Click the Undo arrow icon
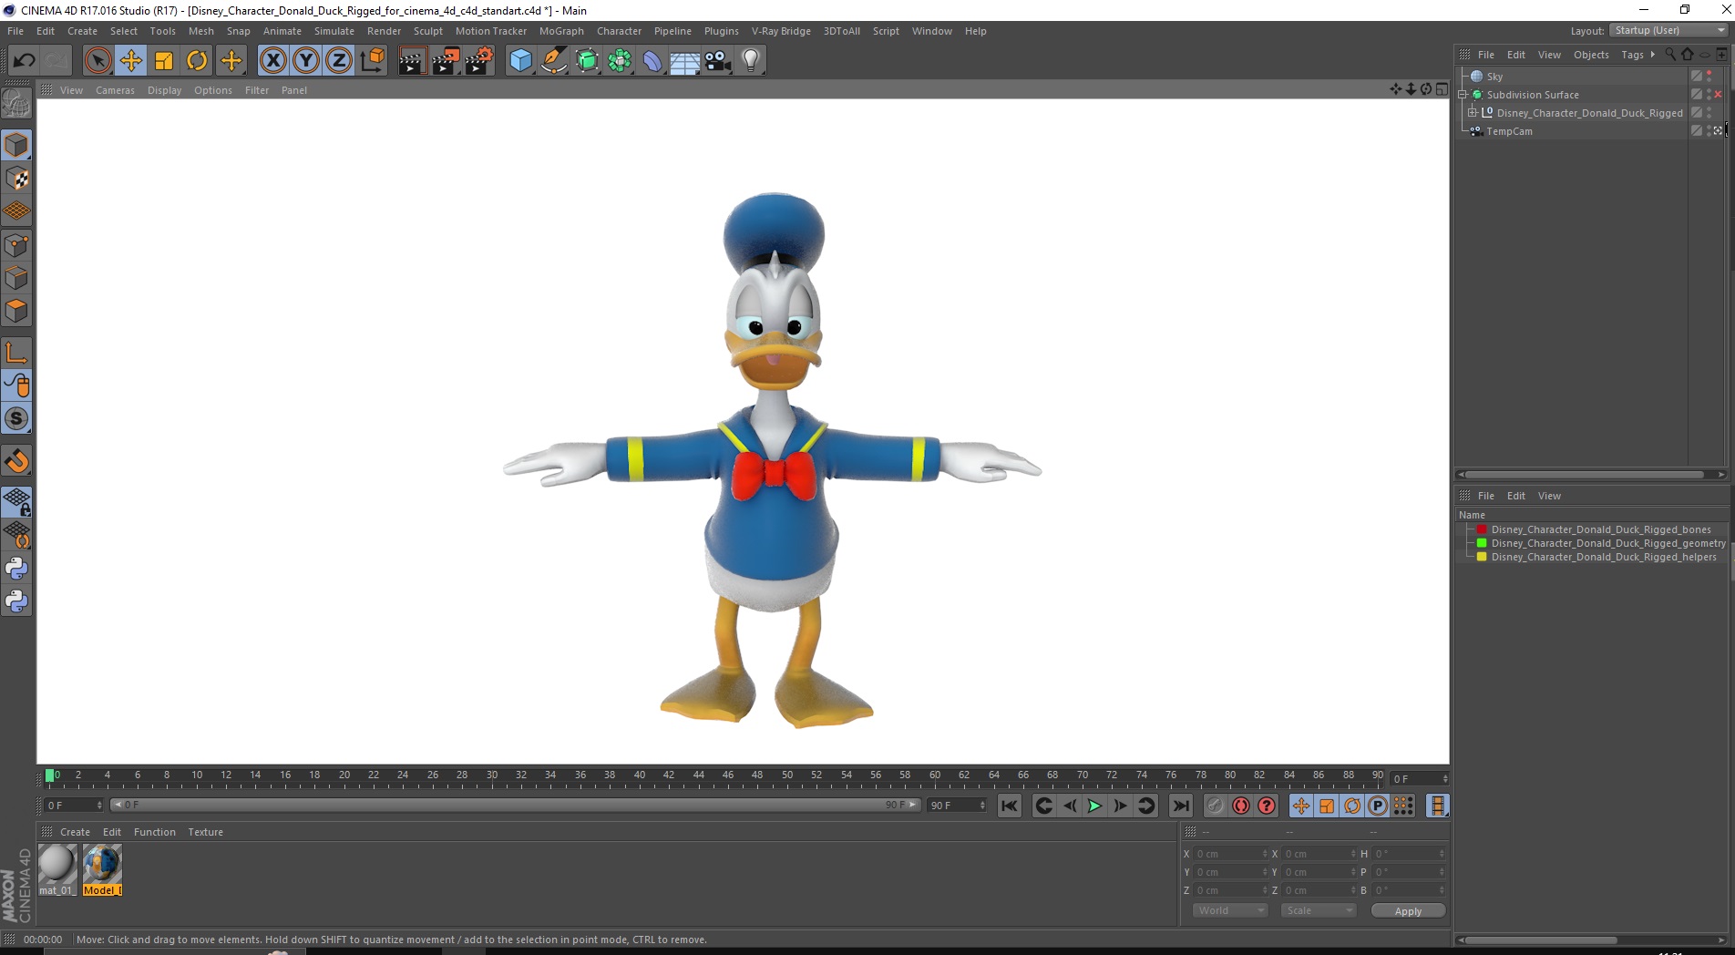 click(24, 61)
